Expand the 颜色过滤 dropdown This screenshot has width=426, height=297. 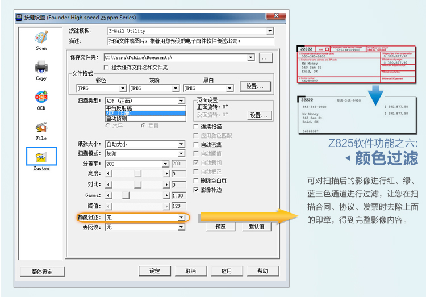point(181,217)
